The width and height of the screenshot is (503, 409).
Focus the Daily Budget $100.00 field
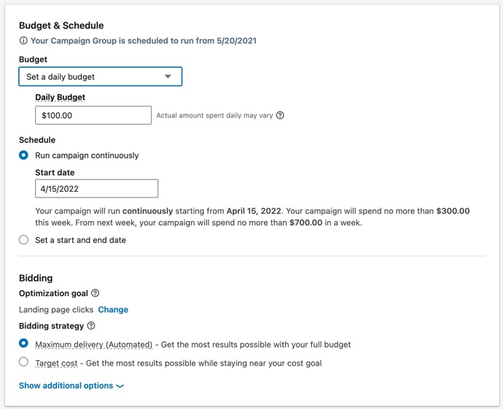tap(93, 115)
